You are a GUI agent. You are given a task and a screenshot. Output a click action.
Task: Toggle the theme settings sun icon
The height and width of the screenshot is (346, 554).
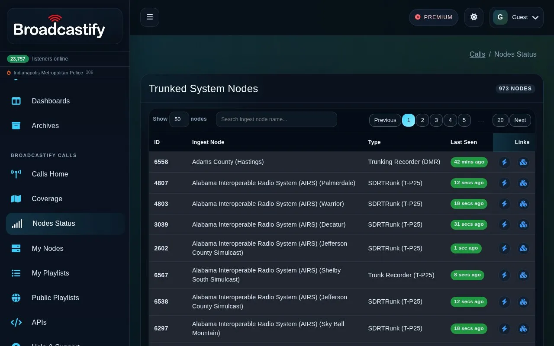474,17
